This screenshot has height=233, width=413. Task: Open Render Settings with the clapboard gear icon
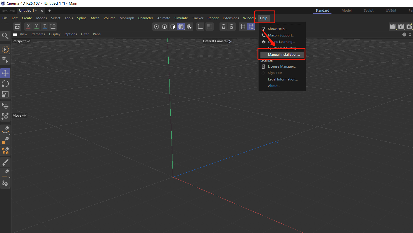pyautogui.click(x=409, y=26)
